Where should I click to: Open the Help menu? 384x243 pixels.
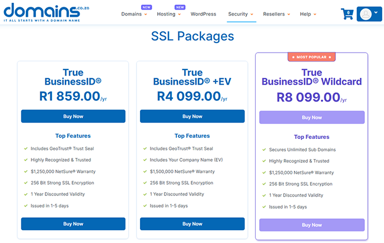coord(308,14)
